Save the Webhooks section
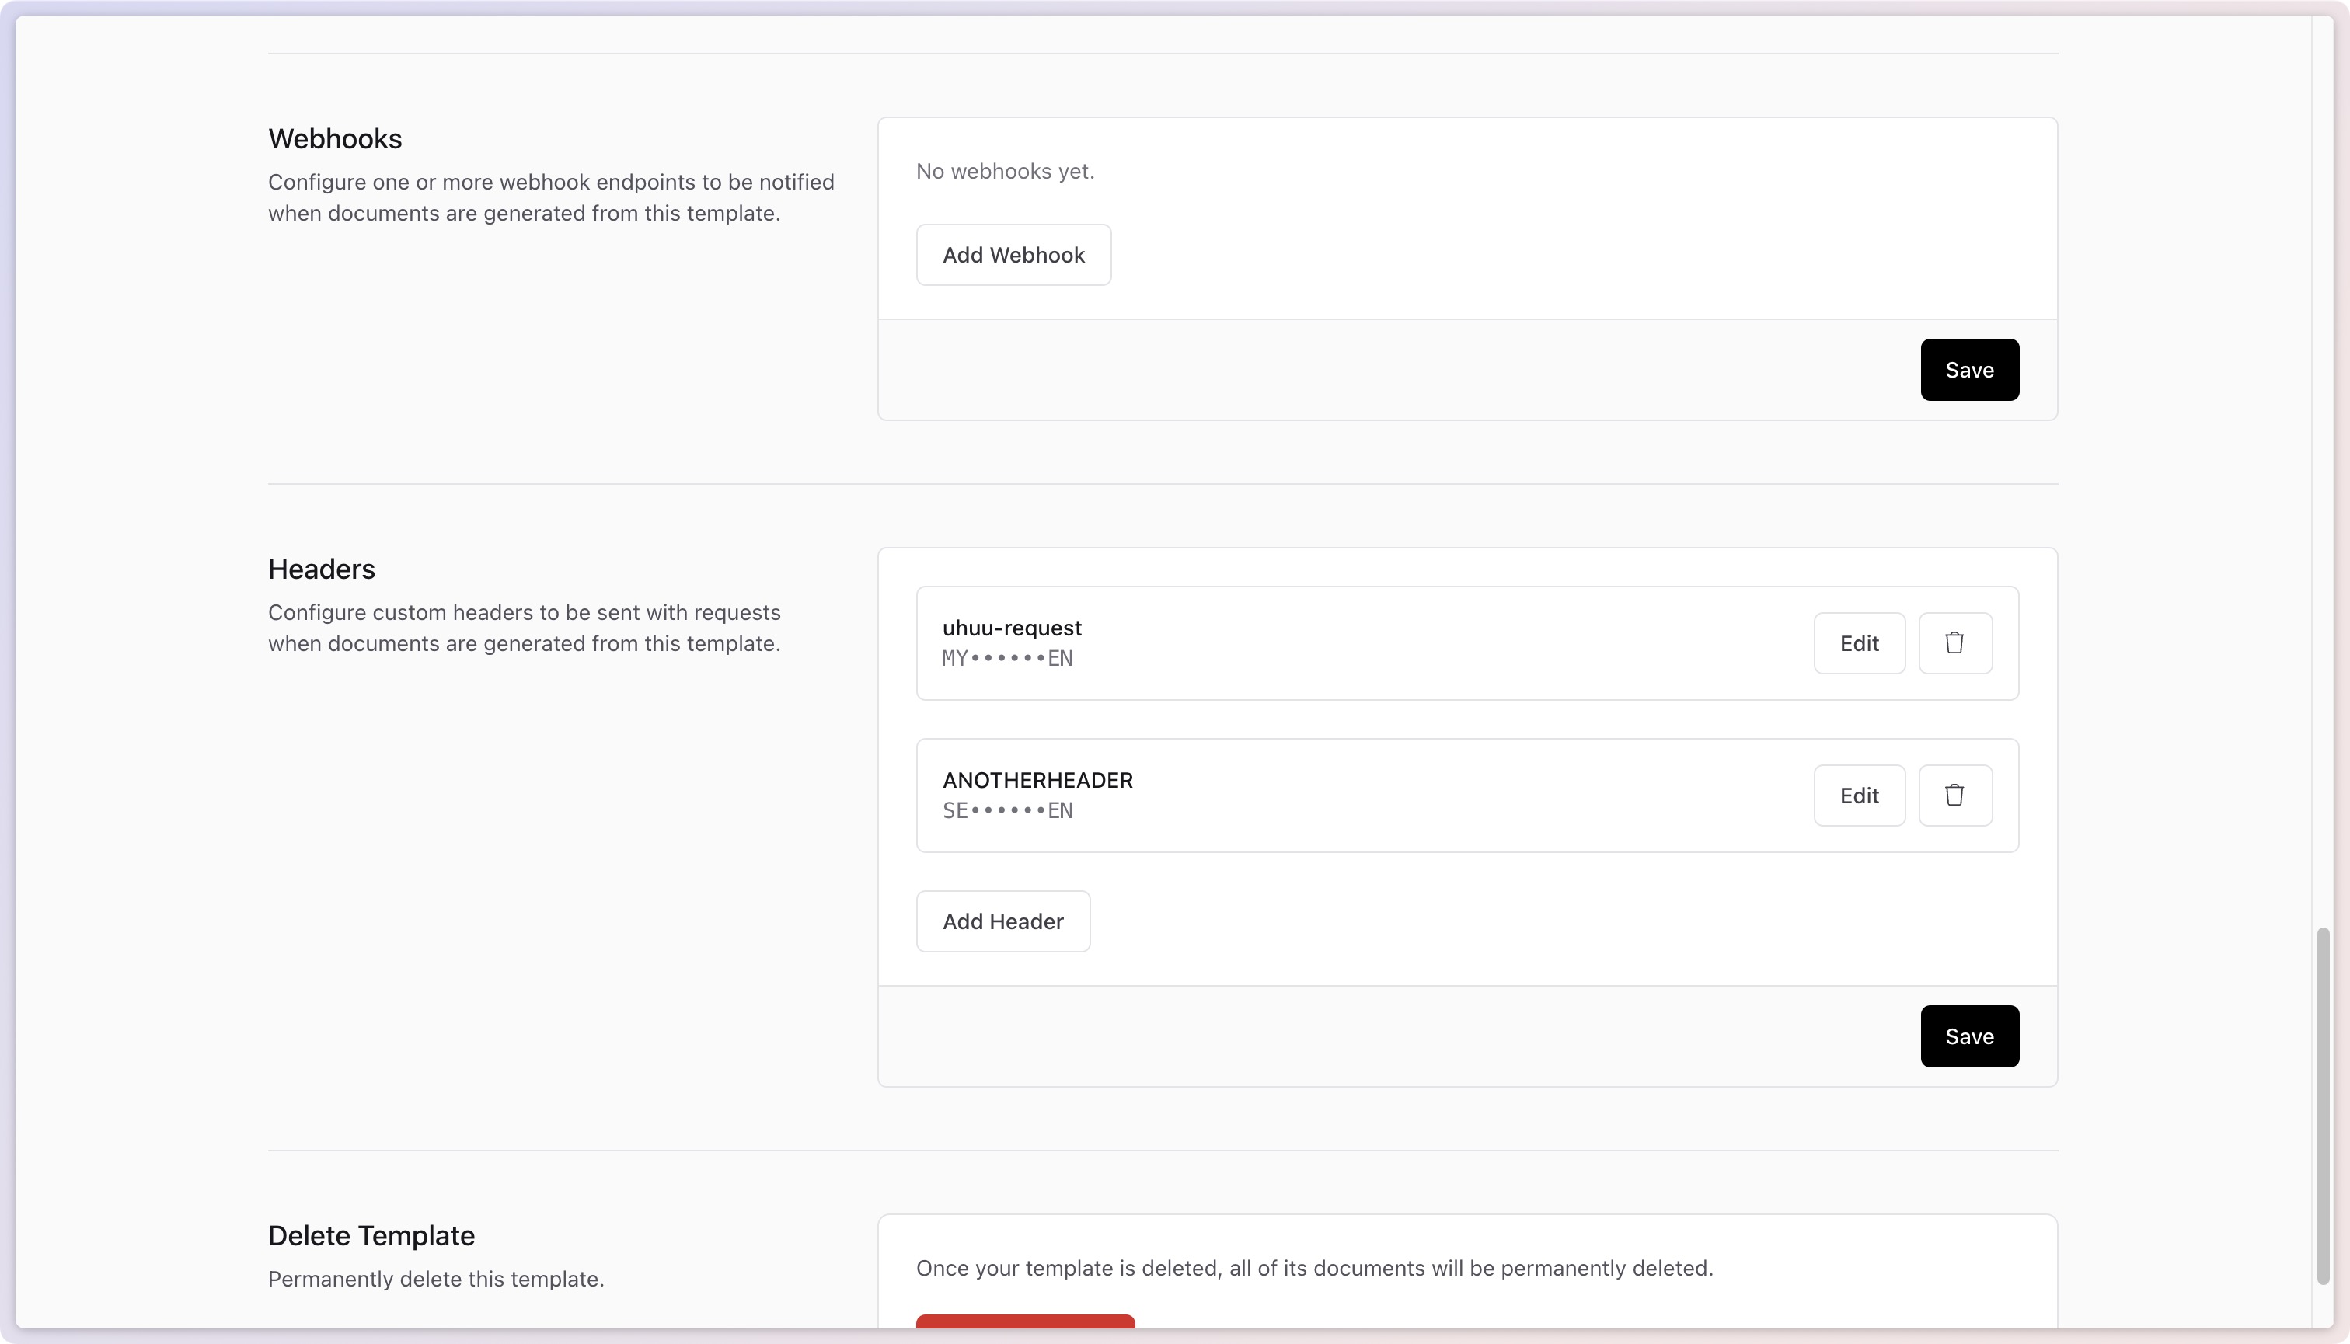This screenshot has width=2350, height=1344. 1968,370
